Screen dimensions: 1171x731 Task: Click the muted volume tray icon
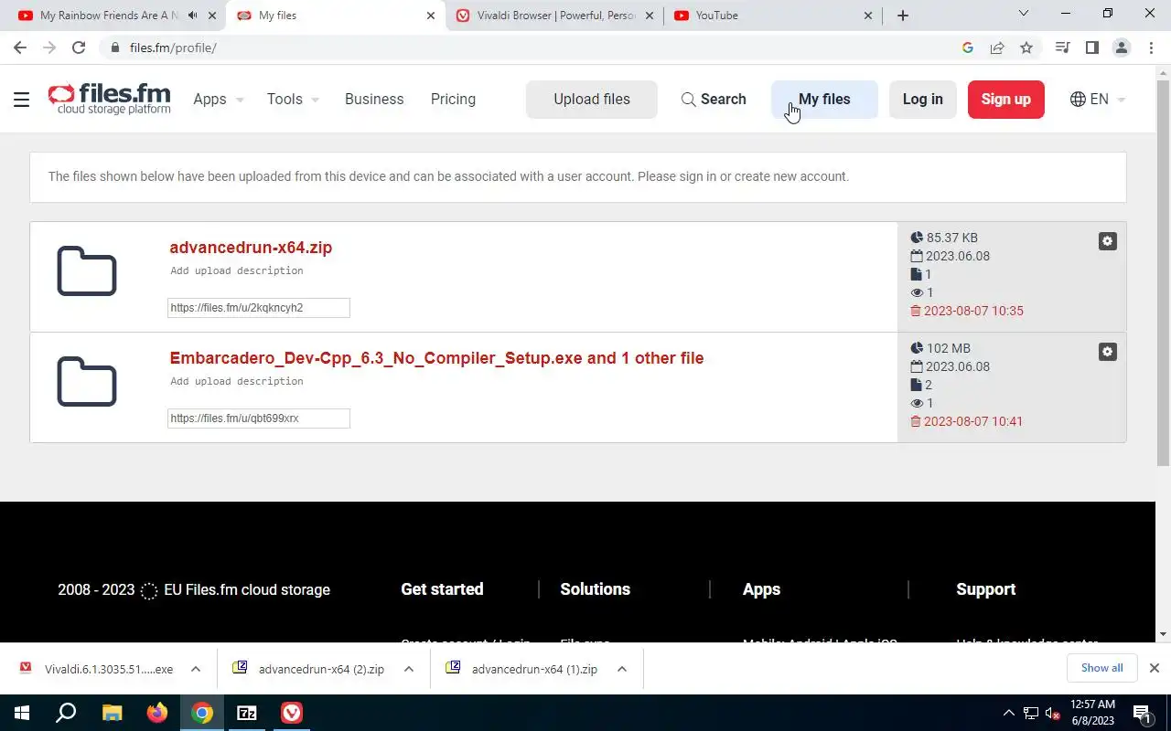[1052, 713]
